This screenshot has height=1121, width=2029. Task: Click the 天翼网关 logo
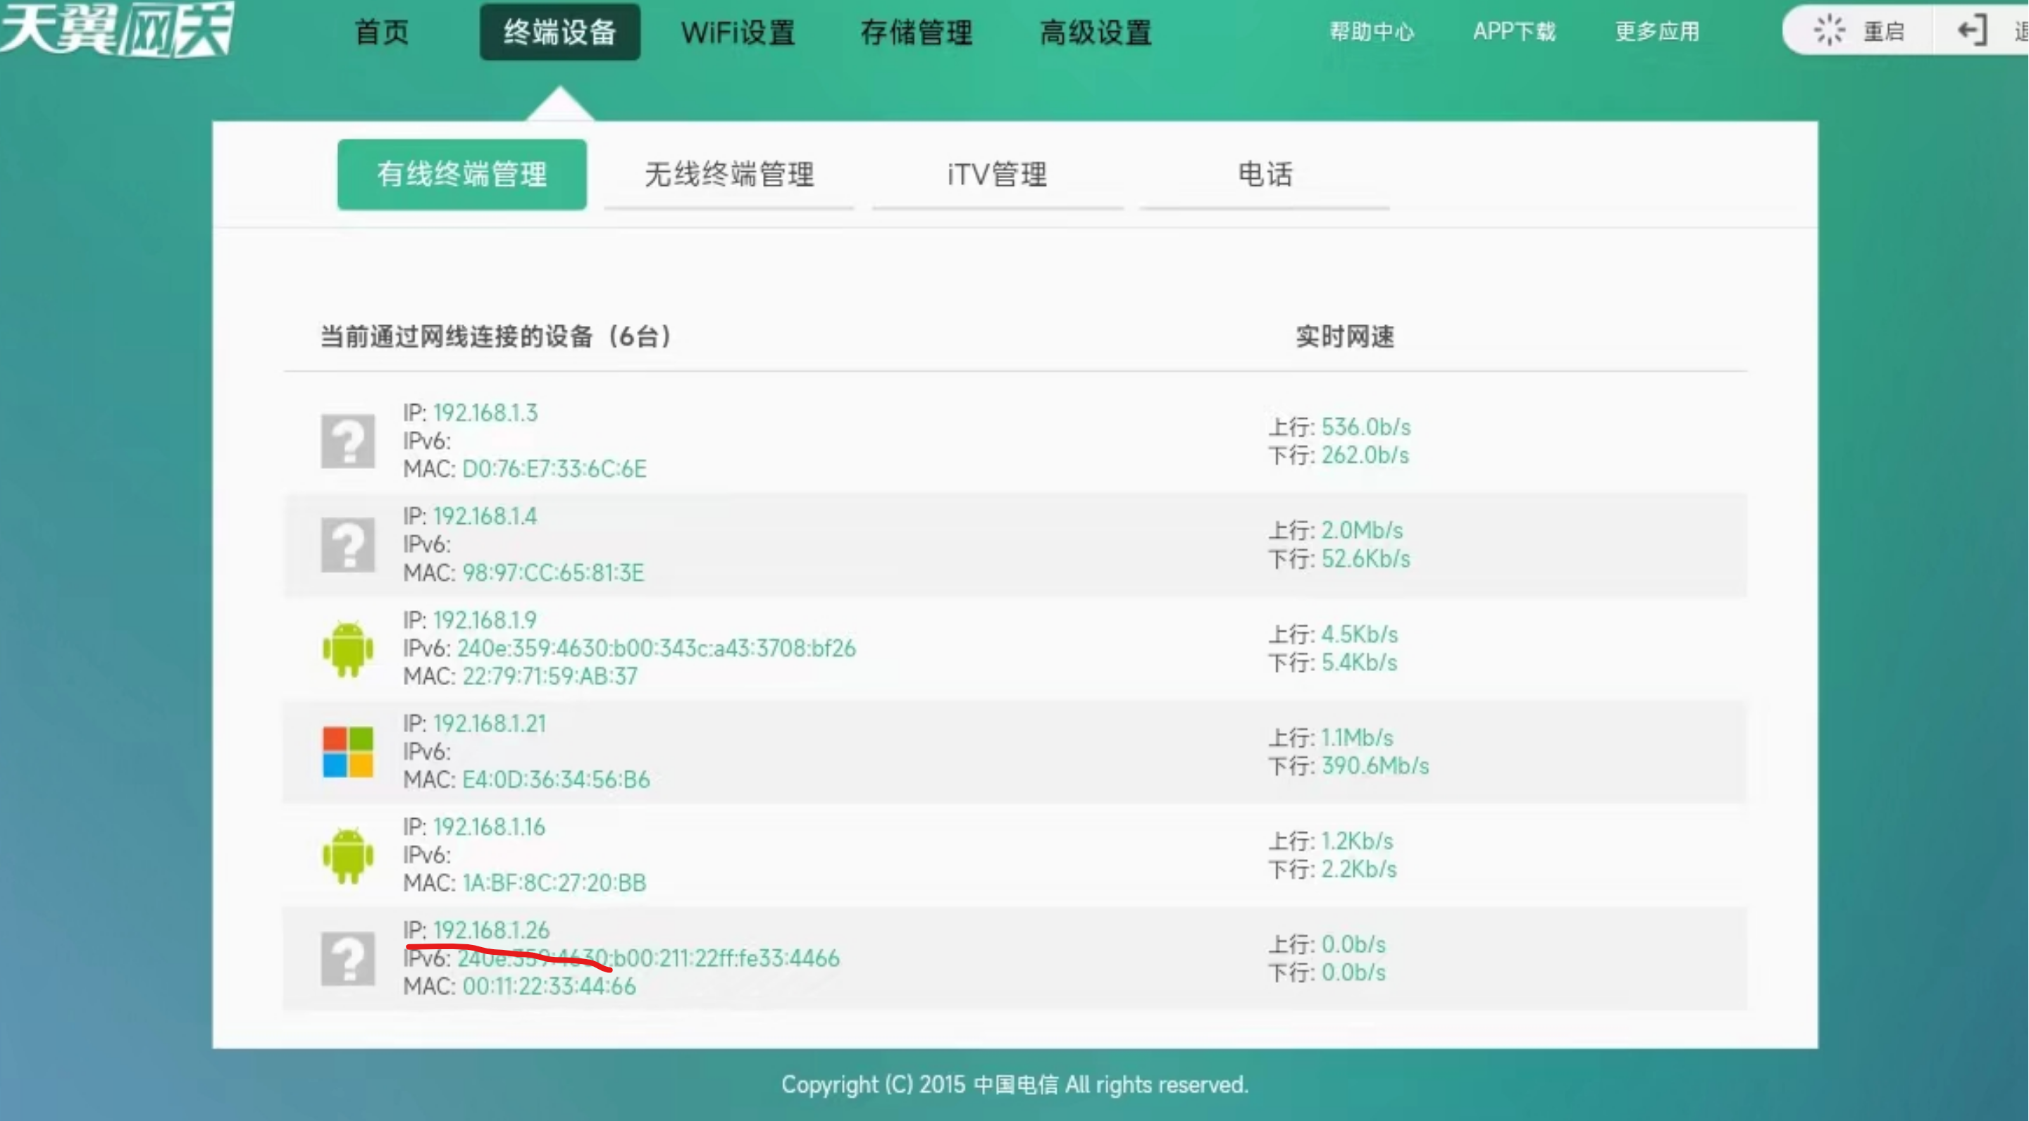click(118, 30)
